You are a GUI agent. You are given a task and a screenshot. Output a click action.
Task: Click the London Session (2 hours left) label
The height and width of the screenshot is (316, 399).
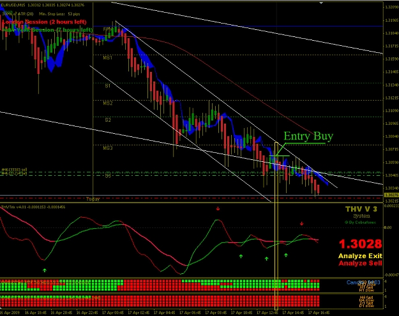pyautogui.click(x=44, y=22)
